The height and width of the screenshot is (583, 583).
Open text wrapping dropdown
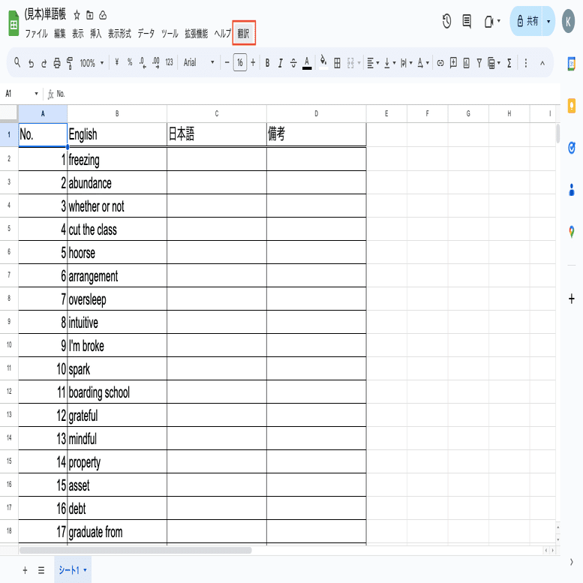[406, 63]
